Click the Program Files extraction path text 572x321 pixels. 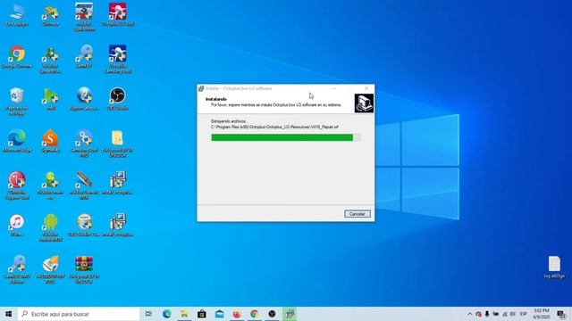tap(274, 127)
